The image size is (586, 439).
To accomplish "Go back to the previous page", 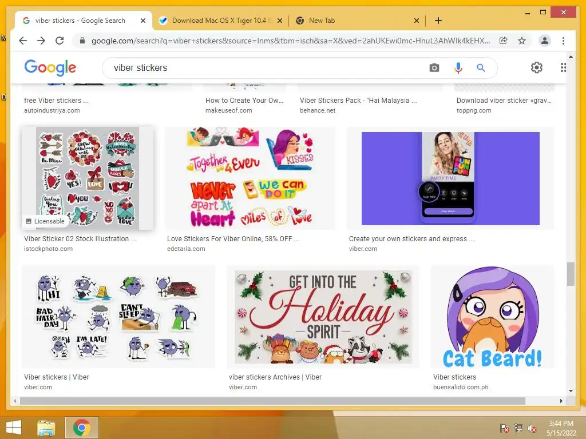I will tap(23, 41).
